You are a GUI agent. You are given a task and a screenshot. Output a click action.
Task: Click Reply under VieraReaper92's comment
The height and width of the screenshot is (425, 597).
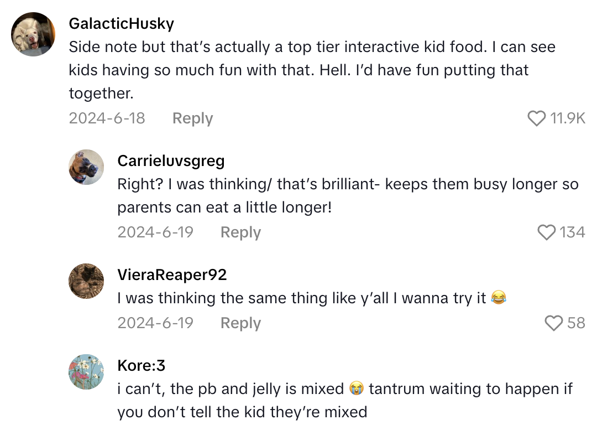[x=240, y=323]
